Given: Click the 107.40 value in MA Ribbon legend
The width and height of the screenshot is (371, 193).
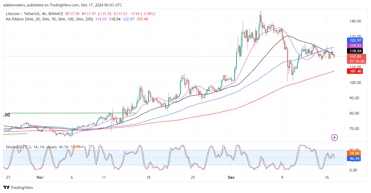Looking at the screenshot, I should click(x=142, y=19).
